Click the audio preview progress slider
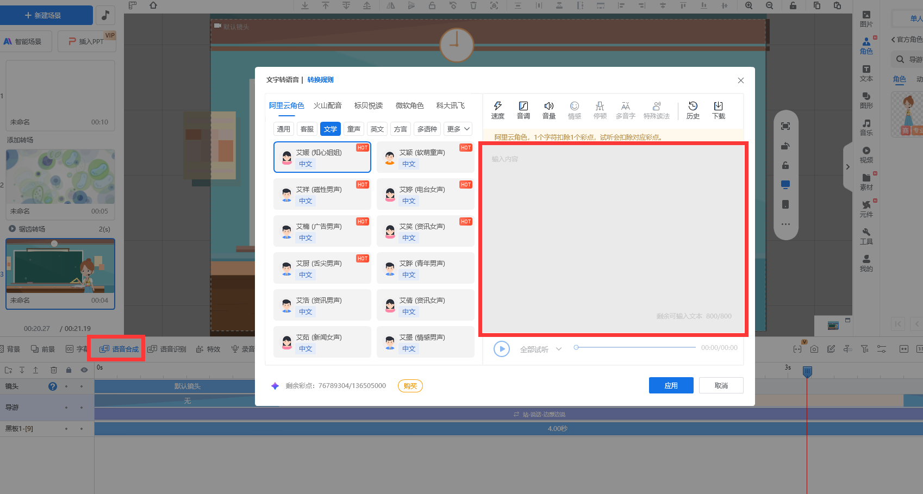Image resolution: width=923 pixels, height=494 pixels. 635,347
